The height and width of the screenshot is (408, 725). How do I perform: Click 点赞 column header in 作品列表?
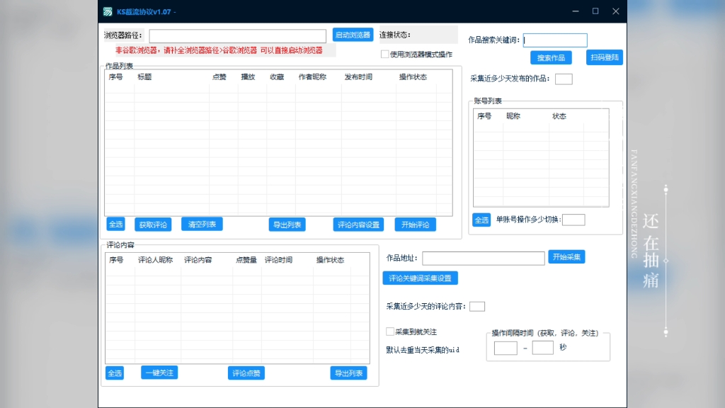219,77
